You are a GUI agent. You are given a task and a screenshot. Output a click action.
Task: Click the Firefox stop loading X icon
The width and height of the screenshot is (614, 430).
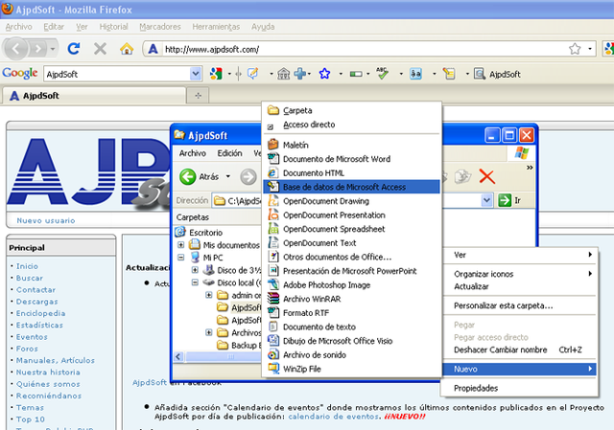point(100,49)
